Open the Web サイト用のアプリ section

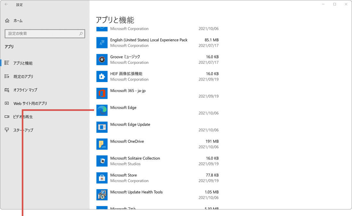[30, 103]
